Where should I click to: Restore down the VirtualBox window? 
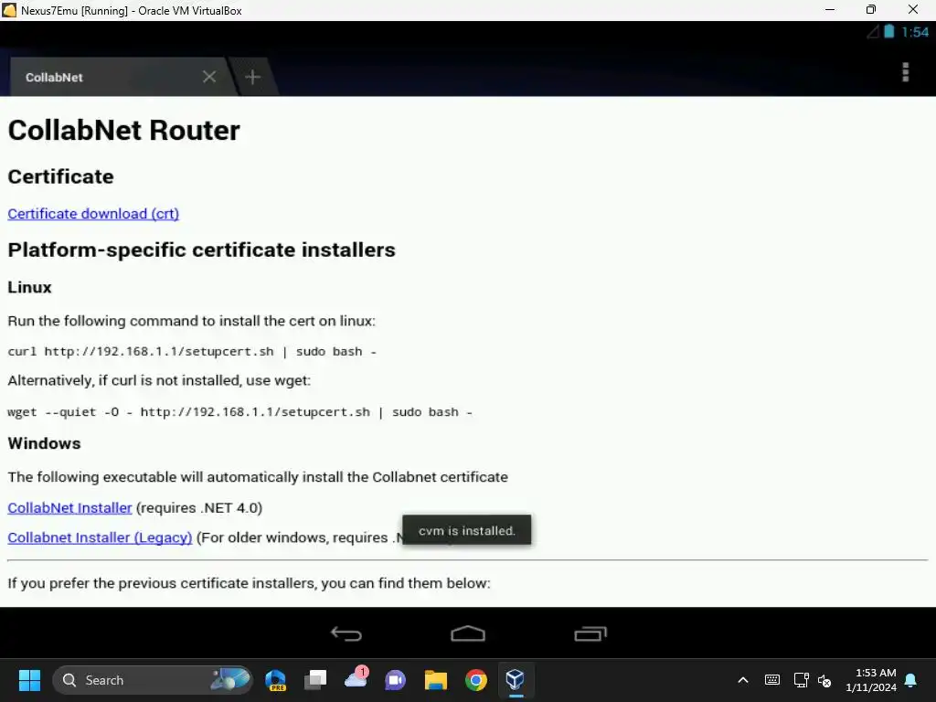point(871,10)
